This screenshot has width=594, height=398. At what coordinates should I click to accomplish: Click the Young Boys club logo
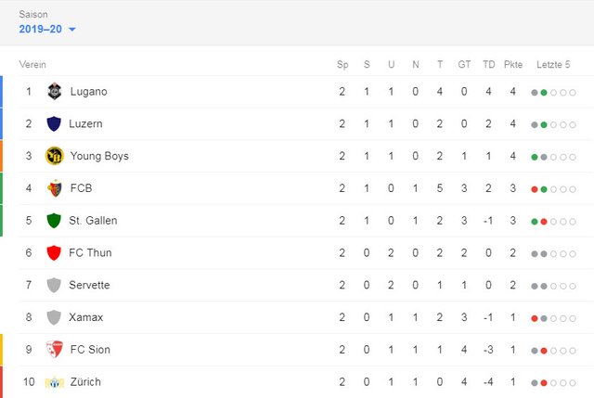pyautogui.click(x=54, y=156)
